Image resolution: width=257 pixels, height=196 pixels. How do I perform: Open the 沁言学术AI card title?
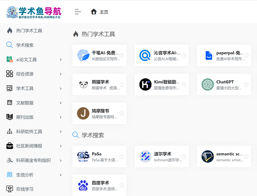(x=167, y=53)
